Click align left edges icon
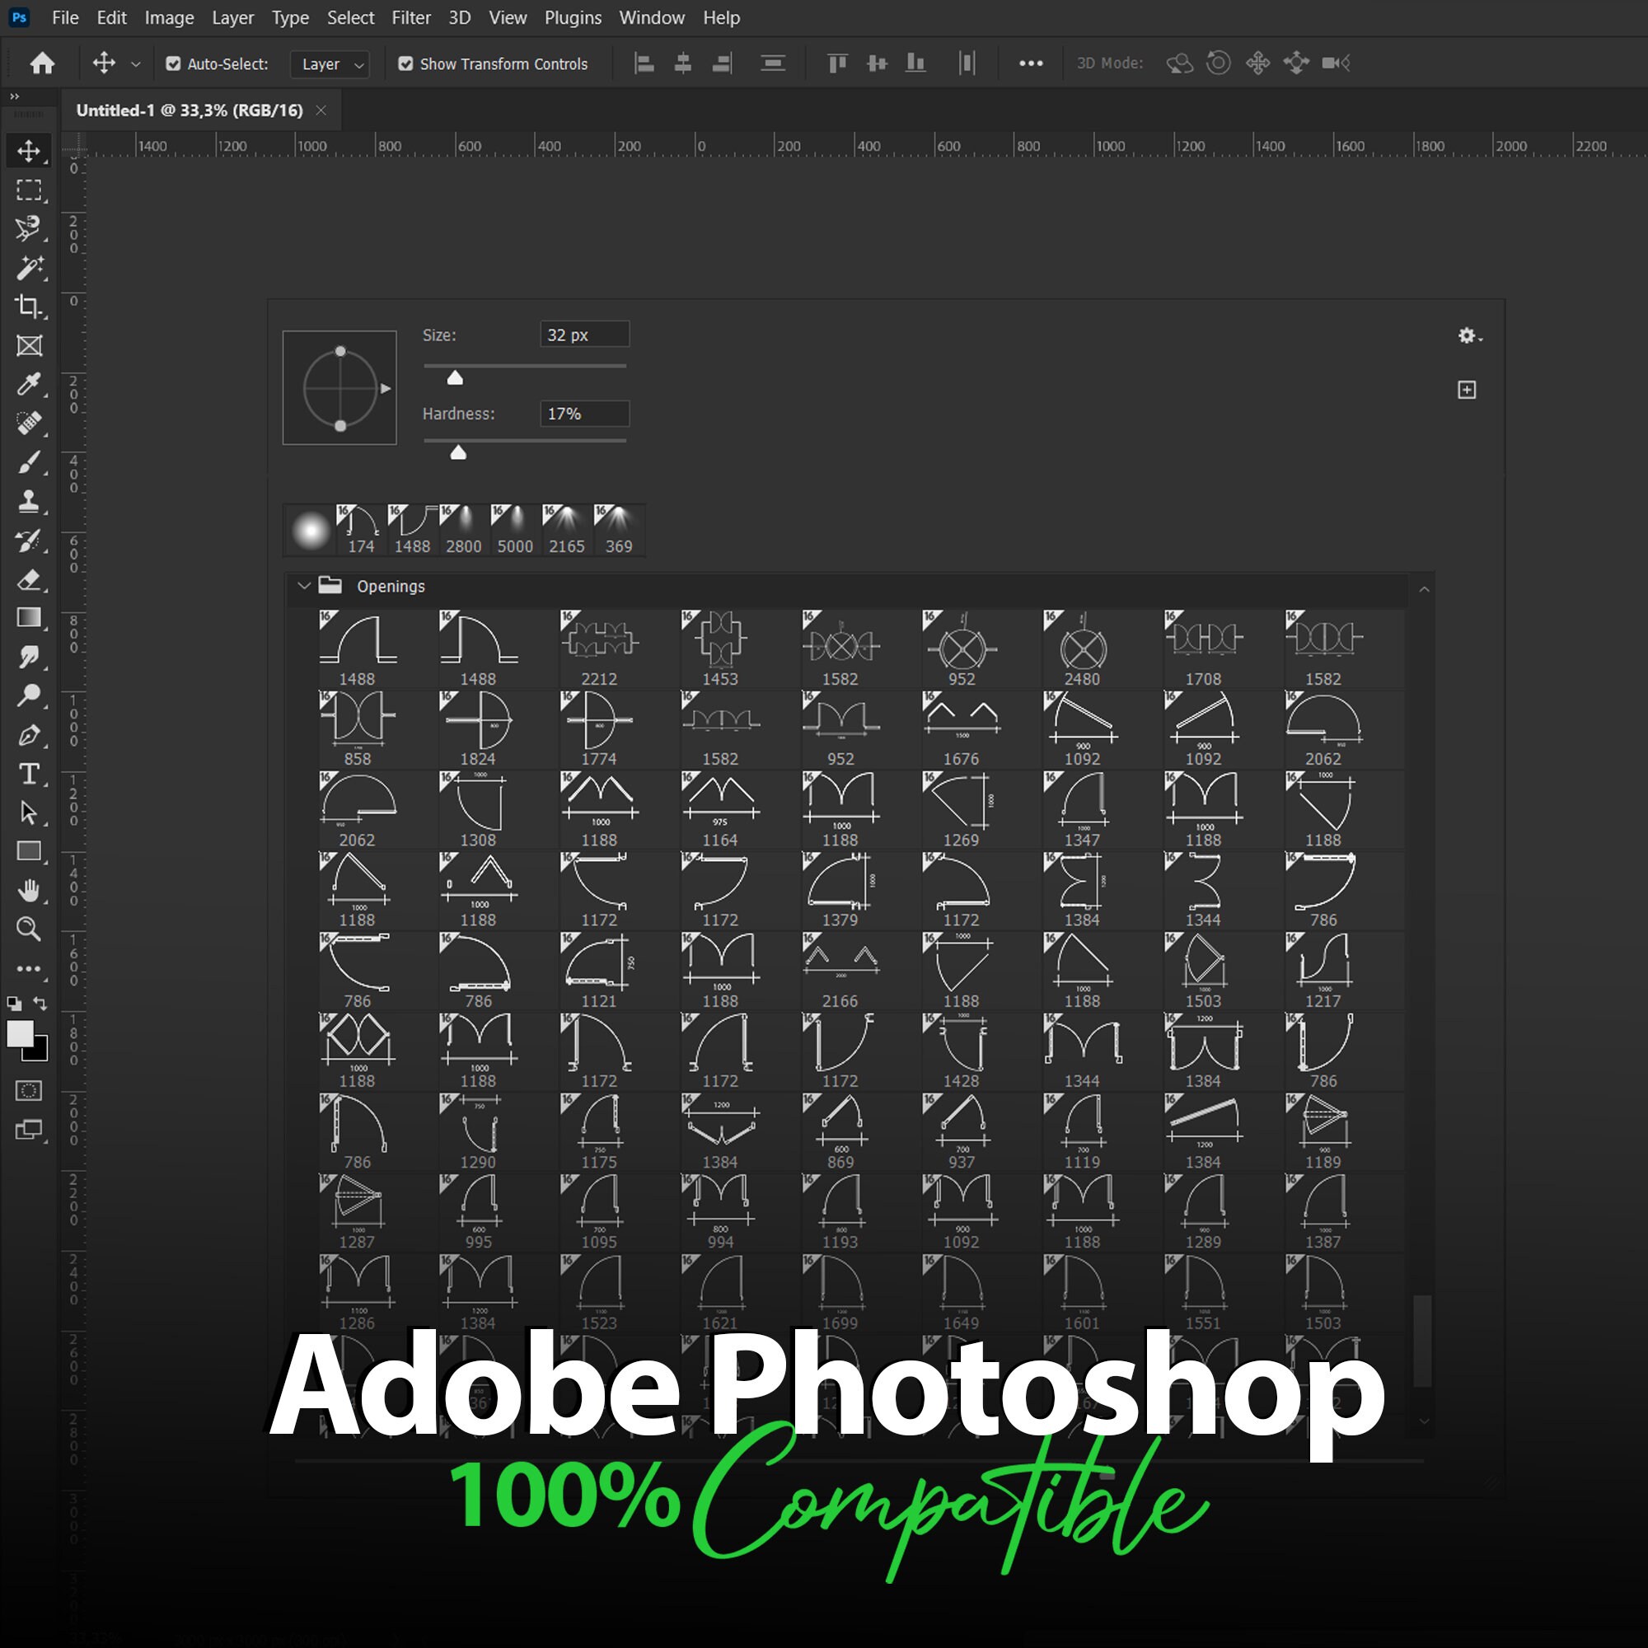This screenshot has height=1648, width=1648. (645, 63)
